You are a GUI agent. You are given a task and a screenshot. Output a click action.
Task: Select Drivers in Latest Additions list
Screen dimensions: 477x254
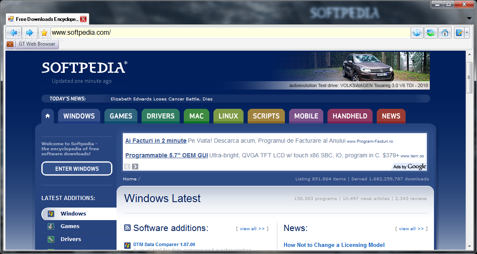tap(71, 239)
